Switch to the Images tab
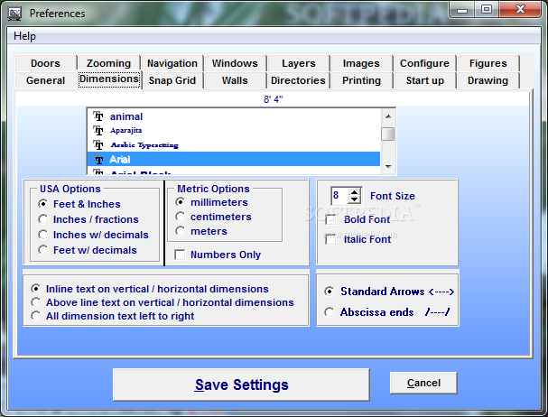The image size is (548, 417). tap(361, 63)
